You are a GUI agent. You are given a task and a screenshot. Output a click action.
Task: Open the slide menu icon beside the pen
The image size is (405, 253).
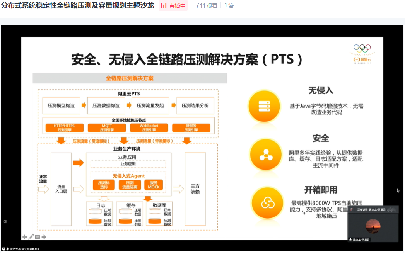tap(38, 237)
